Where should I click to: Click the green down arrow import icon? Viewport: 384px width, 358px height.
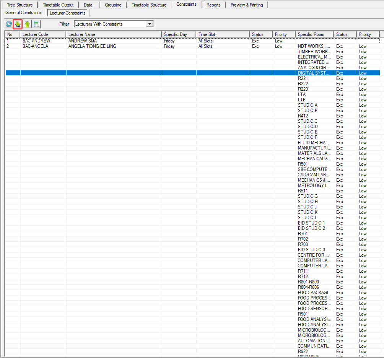pos(18,24)
